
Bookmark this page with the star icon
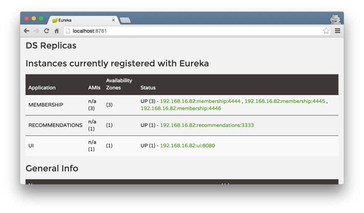click(326, 30)
